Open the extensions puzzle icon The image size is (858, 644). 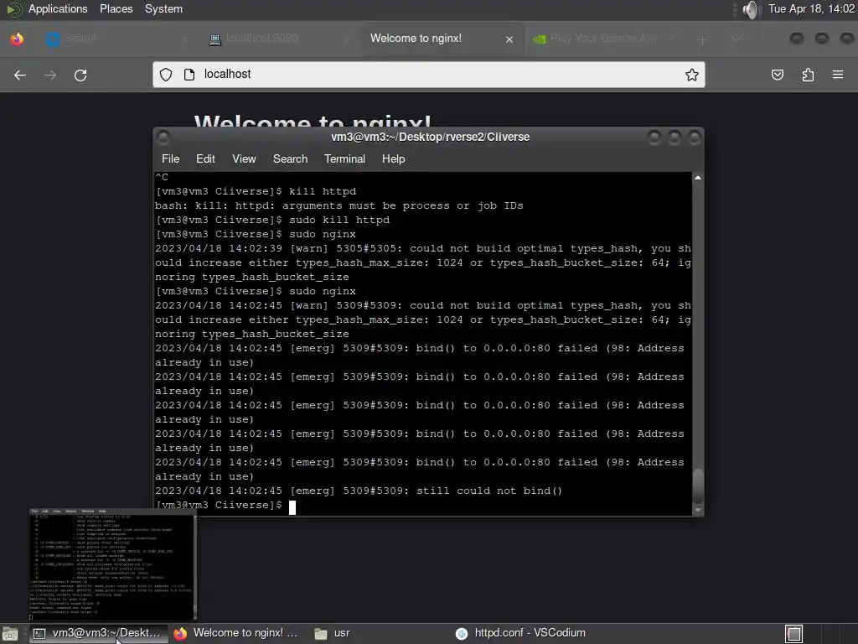(808, 75)
